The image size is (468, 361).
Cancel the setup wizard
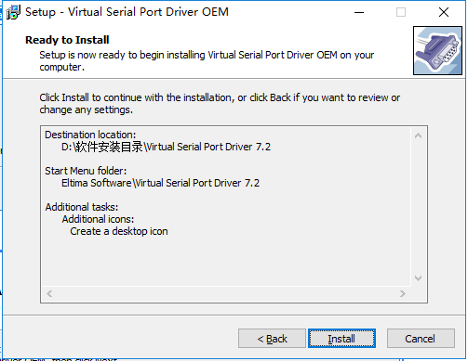(421, 339)
